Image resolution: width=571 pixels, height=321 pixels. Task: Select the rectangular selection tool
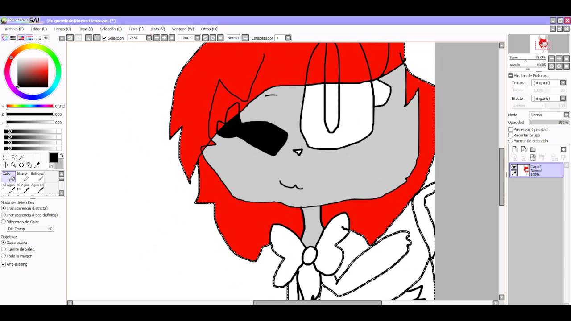6,157
